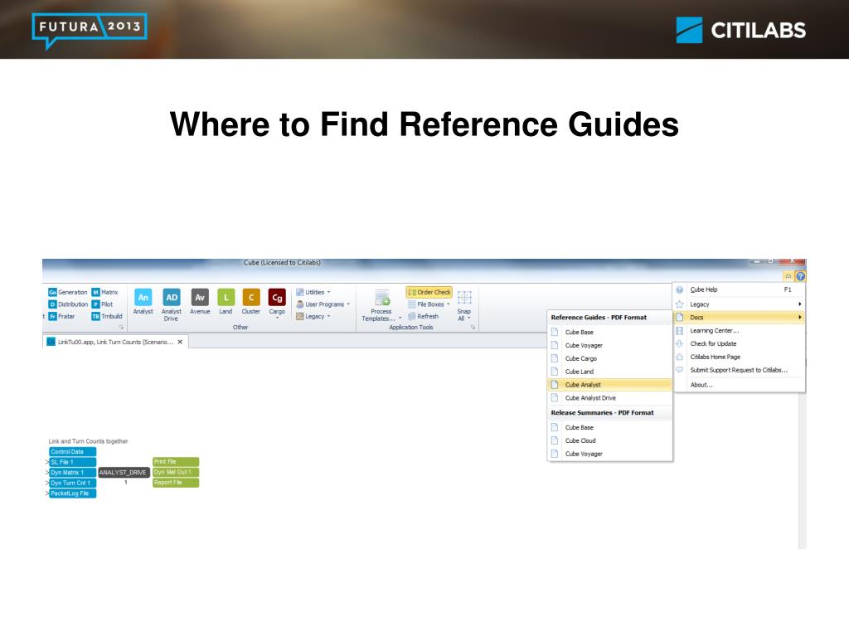The height and width of the screenshot is (637, 849).
Task: Select the Control Data input box
Action: [73, 452]
